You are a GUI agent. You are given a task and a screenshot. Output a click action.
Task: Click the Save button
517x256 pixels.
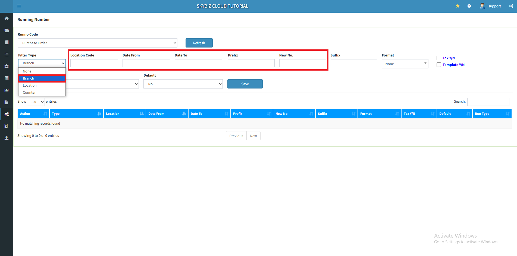tap(245, 84)
